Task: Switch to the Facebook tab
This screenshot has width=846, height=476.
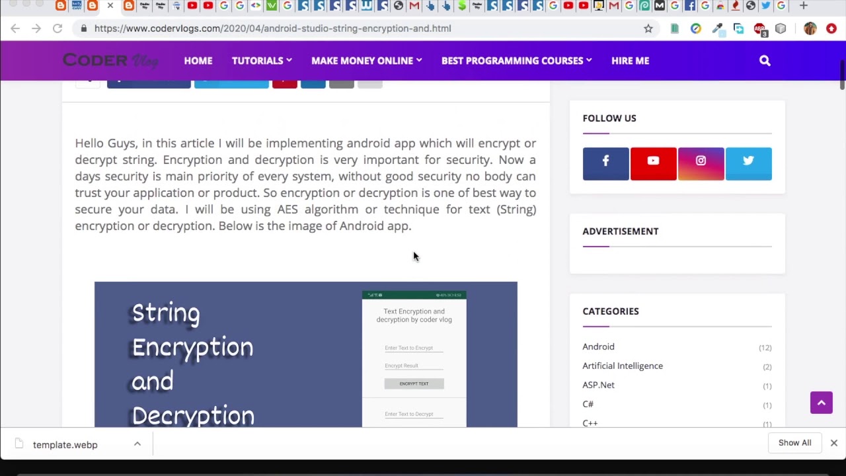Action: pos(689,6)
